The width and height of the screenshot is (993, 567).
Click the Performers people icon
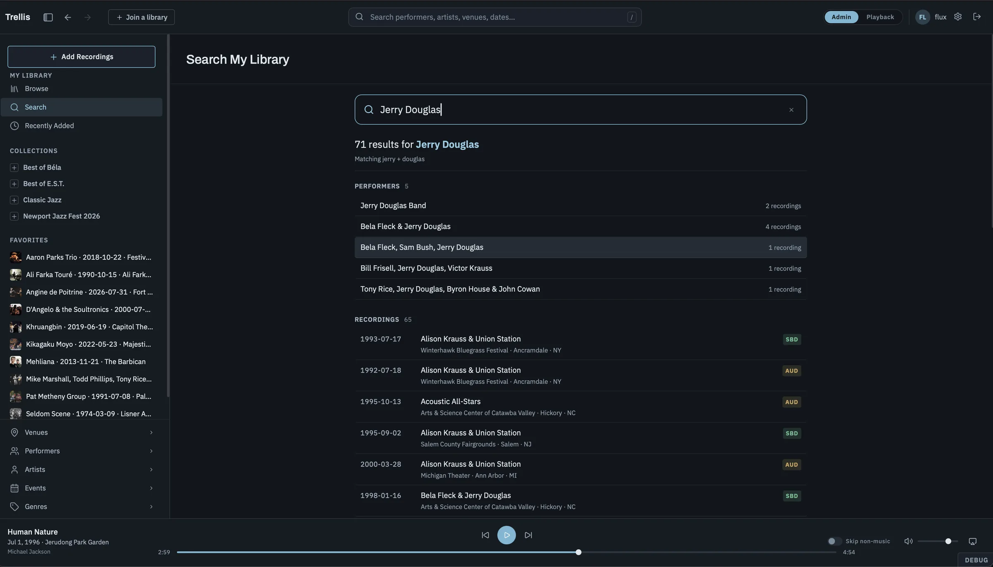[14, 451]
